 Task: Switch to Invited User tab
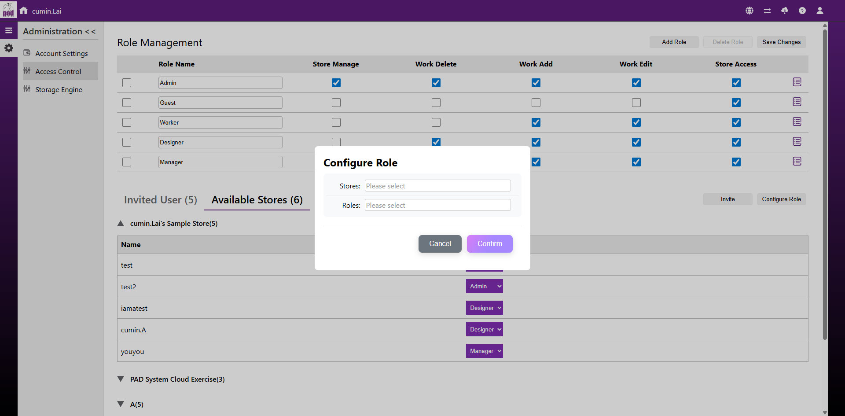point(161,200)
